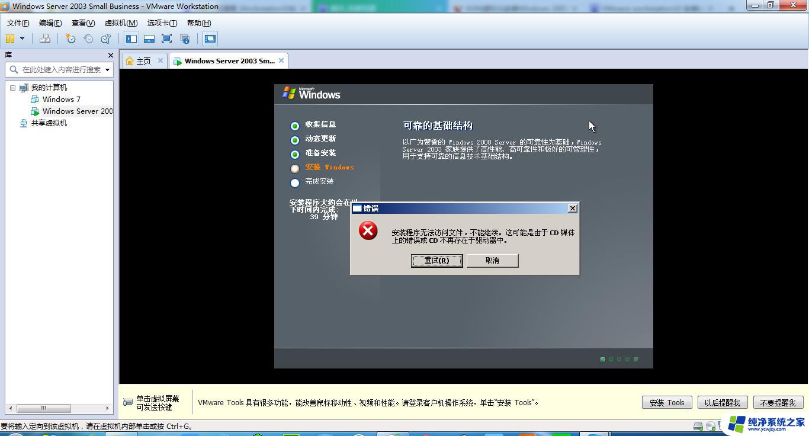809x436 pixels.
Task: Open the 文件(F) menu
Action: click(18, 23)
